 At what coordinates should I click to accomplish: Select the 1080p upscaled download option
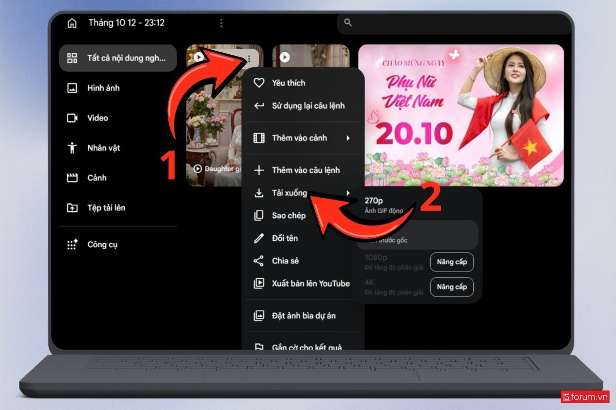pos(394,262)
